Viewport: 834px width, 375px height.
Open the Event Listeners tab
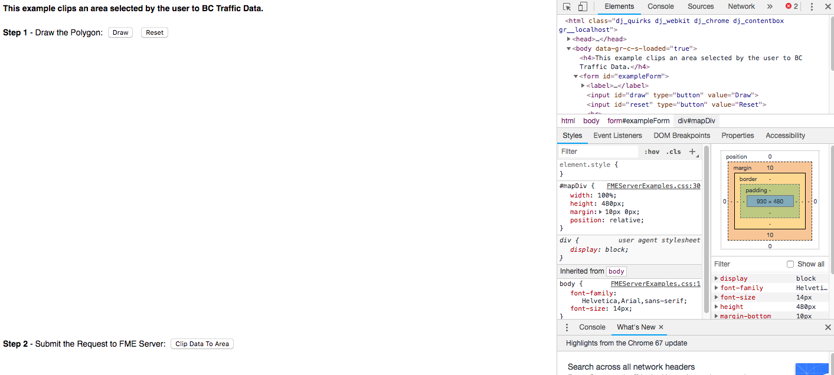click(x=617, y=136)
